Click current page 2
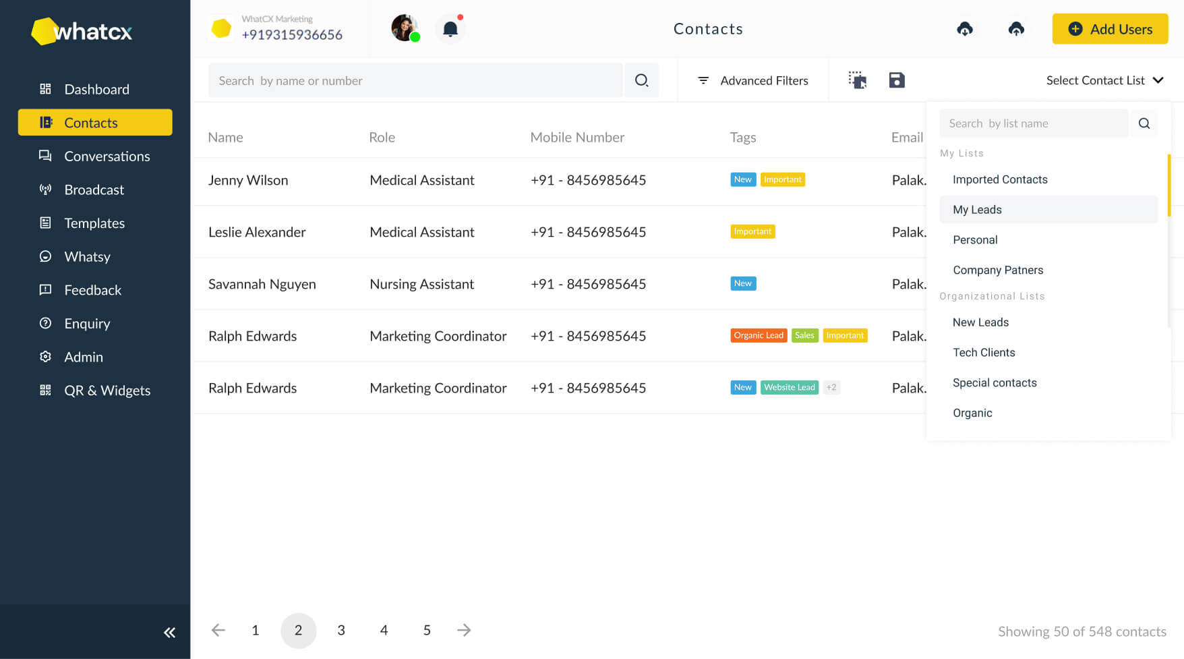Viewport: 1184px width, 659px height. pyautogui.click(x=298, y=631)
